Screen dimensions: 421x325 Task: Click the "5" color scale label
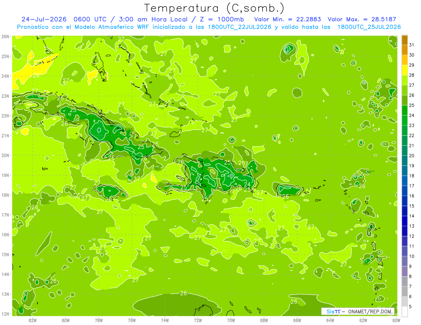(410, 307)
